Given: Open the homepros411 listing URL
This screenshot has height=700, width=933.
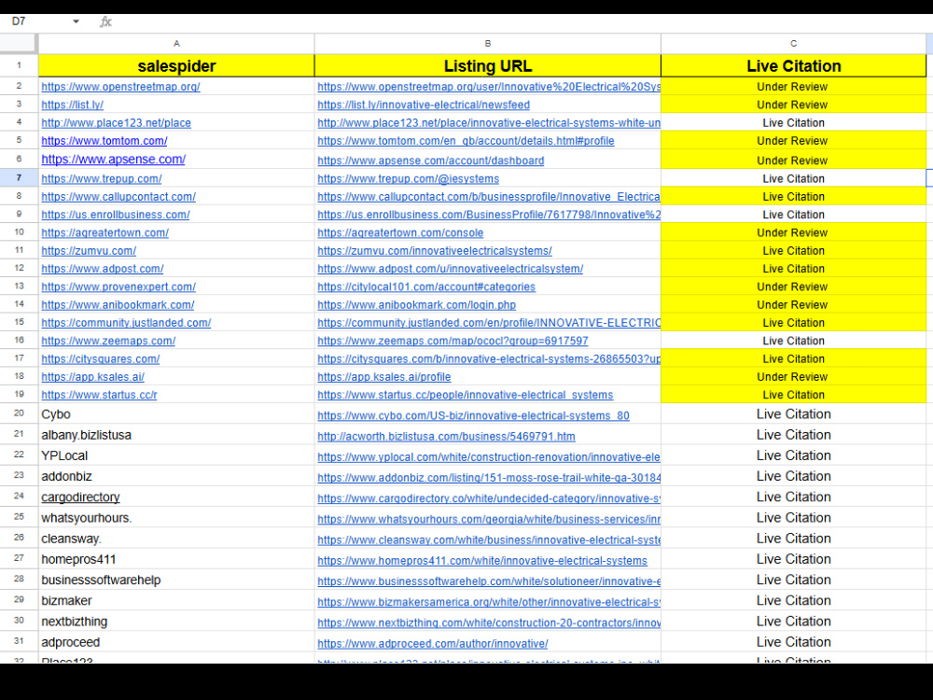Looking at the screenshot, I should [x=482, y=561].
